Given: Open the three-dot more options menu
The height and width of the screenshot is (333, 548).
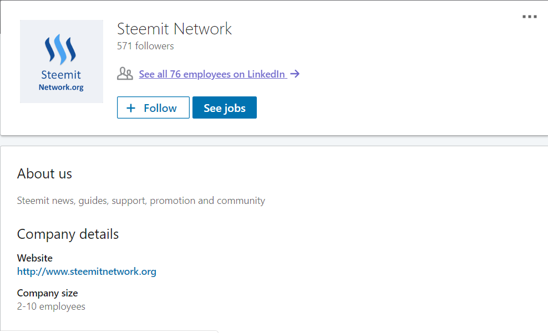Looking at the screenshot, I should 529,17.
